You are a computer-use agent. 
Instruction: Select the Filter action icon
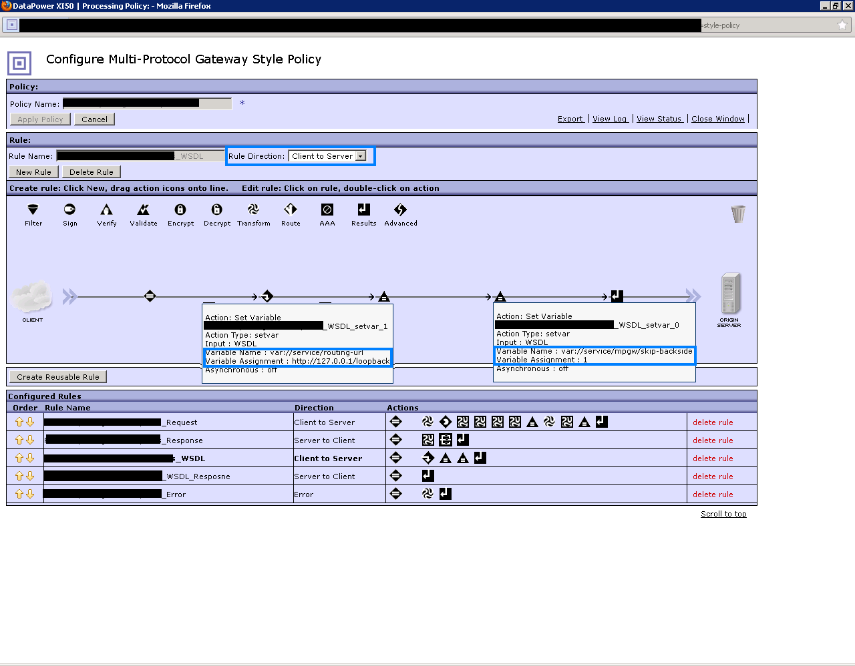[x=33, y=210]
